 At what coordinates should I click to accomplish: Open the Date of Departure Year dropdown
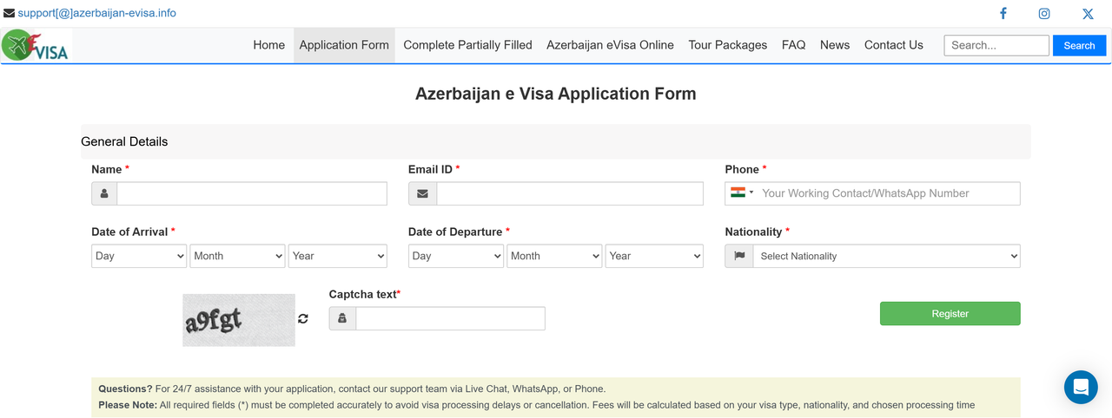(x=654, y=256)
